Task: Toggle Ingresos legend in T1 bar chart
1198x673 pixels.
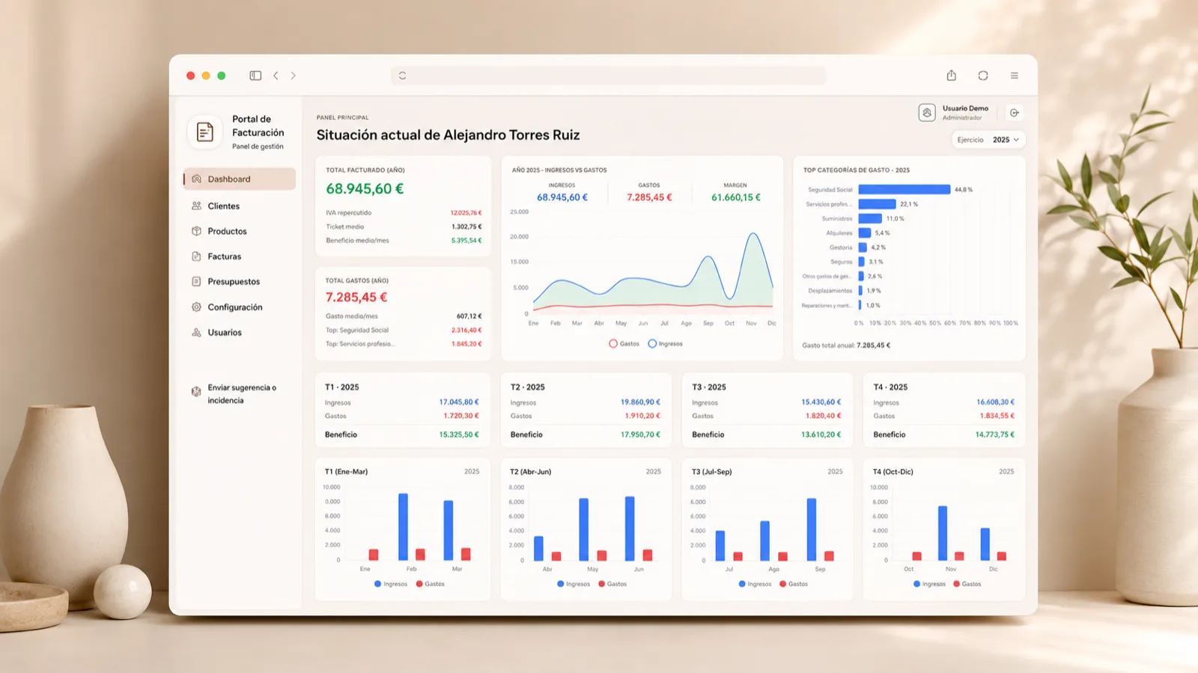Action: tap(391, 584)
